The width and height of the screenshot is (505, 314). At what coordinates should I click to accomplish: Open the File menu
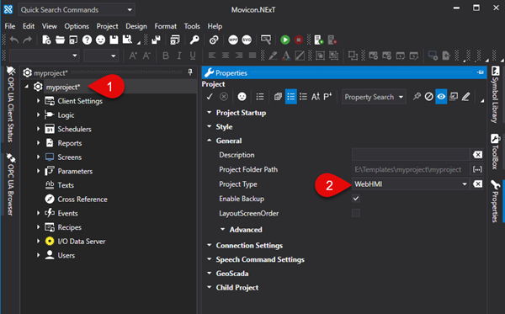coord(9,26)
